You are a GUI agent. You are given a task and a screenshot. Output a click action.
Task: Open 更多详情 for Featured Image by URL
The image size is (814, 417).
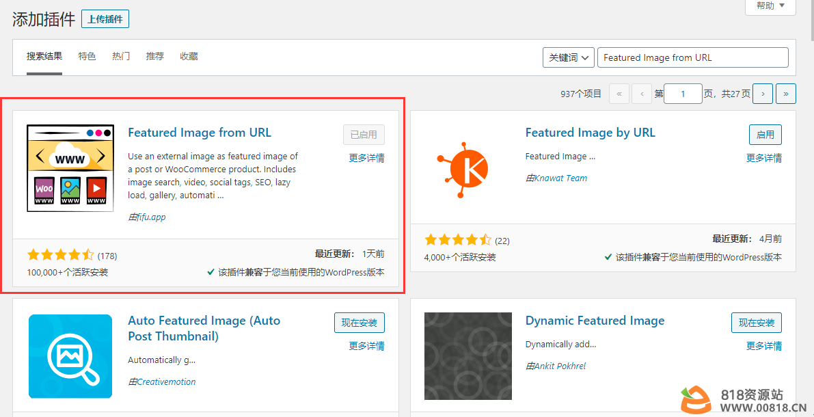pos(764,158)
